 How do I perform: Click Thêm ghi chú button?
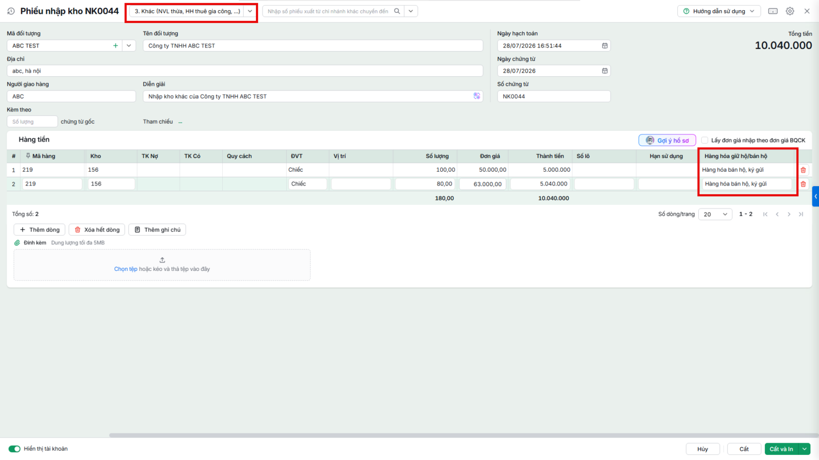(x=157, y=230)
